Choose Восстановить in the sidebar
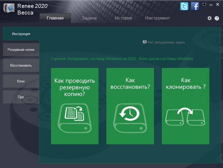This screenshot has height=168, width=223. tap(21, 65)
